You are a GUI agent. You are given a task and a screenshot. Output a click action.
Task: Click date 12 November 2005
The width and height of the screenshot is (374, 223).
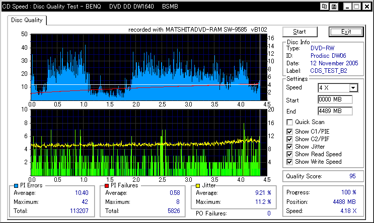click(x=334, y=63)
